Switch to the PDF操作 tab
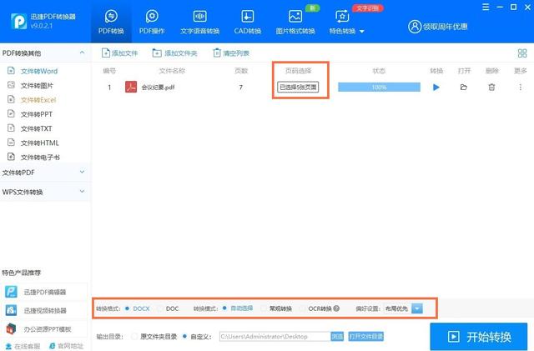534x351 pixels. click(152, 23)
